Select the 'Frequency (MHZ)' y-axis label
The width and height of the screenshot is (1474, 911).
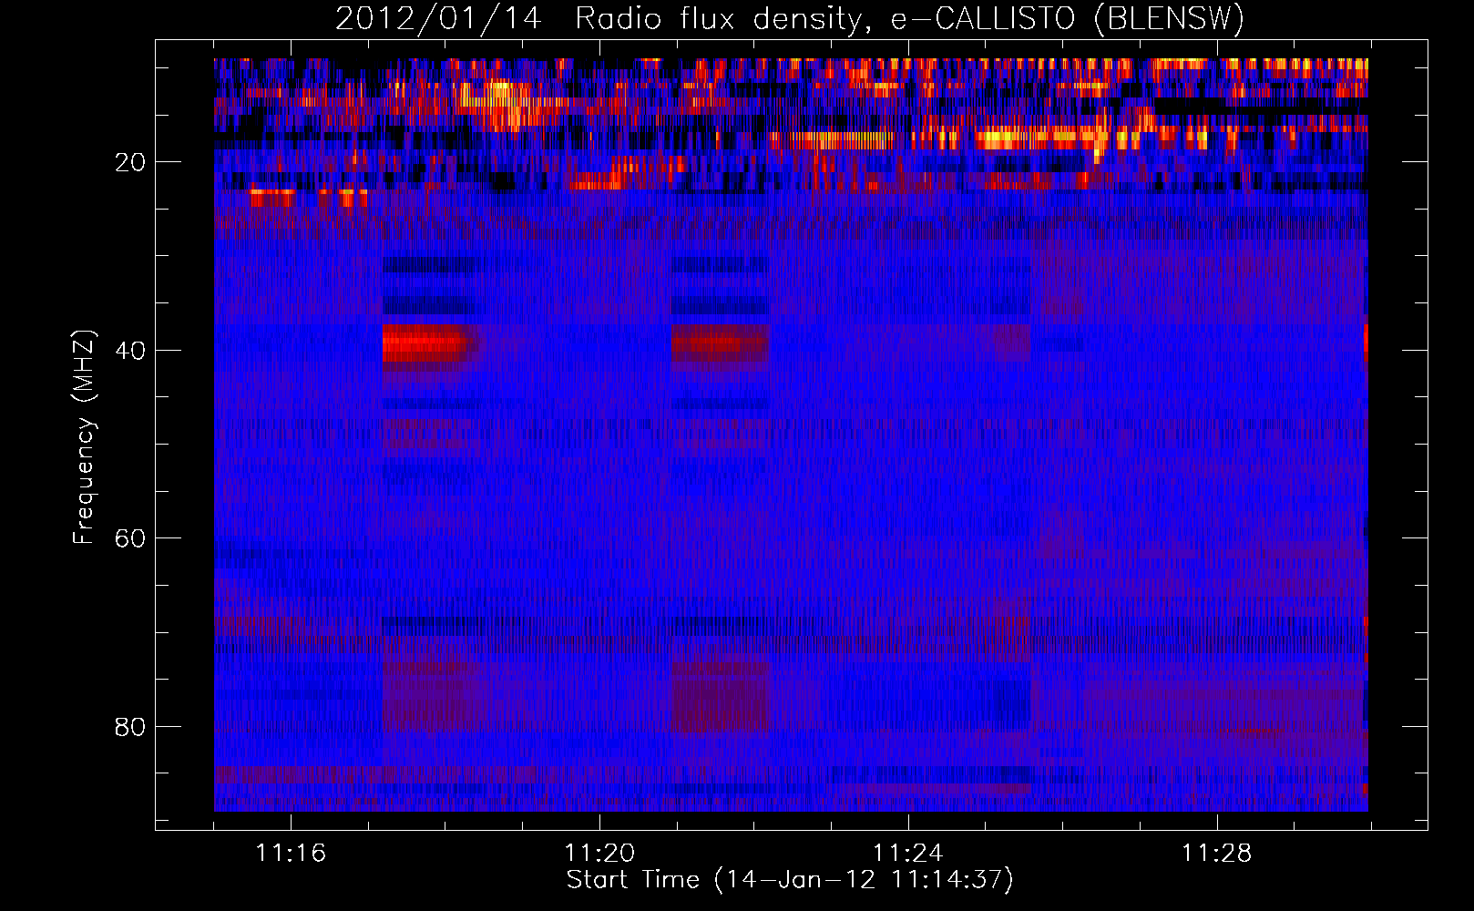[84, 437]
